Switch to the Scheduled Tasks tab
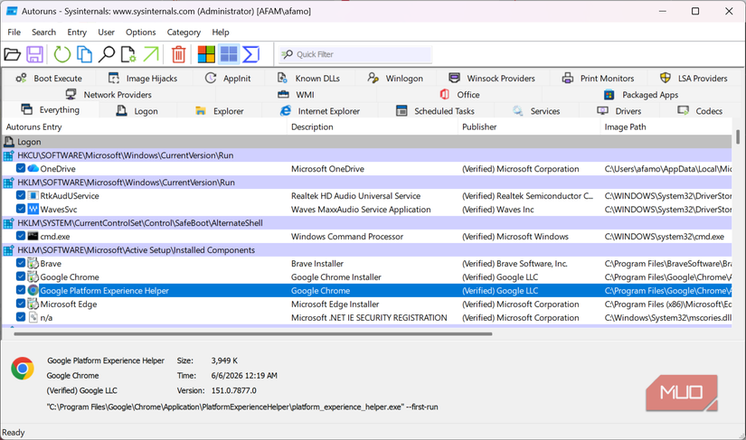 pyautogui.click(x=435, y=111)
